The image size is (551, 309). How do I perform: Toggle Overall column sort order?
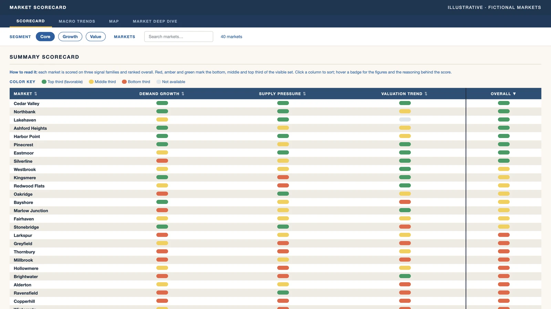point(503,94)
